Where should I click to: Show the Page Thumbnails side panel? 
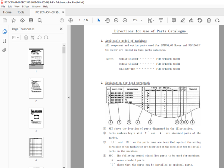click(4, 32)
